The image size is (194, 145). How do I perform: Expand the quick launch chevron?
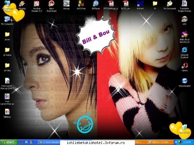(35, 141)
